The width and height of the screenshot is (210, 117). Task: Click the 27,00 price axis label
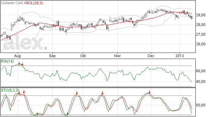click(x=201, y=34)
